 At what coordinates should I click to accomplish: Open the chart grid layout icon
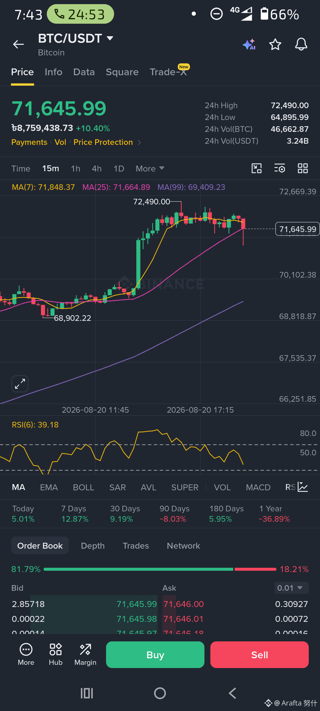303,168
